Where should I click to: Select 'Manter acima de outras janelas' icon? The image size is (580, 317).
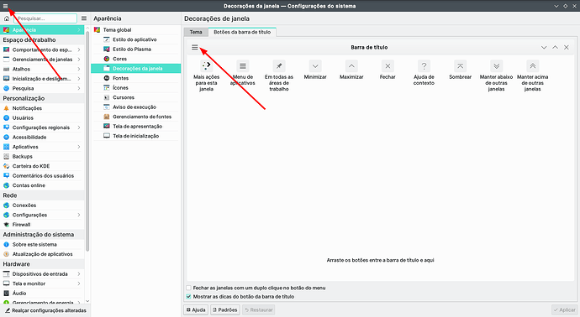pos(533,66)
